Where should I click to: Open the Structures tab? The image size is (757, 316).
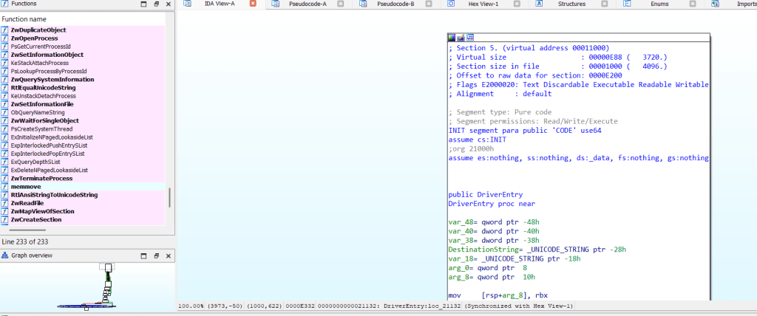pos(571,4)
